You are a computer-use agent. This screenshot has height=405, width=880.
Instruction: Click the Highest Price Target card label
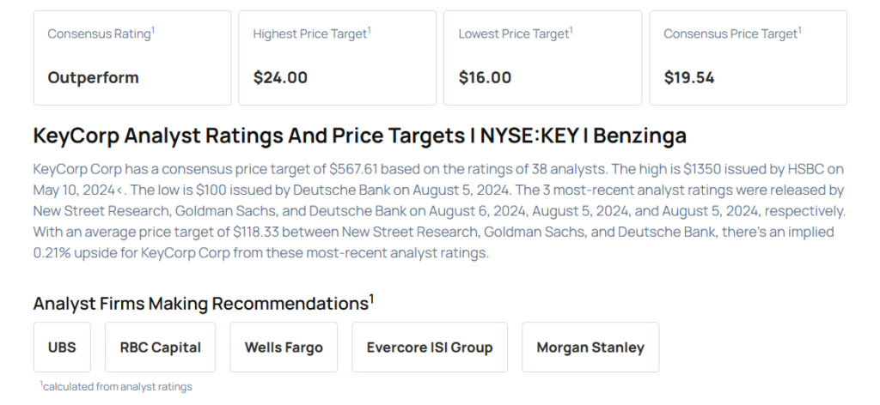309,34
